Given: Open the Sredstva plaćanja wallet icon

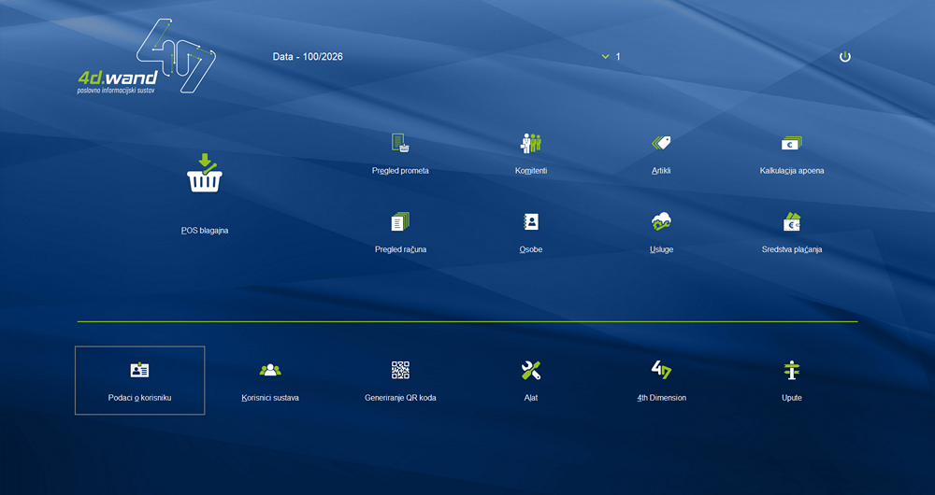Looking at the screenshot, I should 792,221.
